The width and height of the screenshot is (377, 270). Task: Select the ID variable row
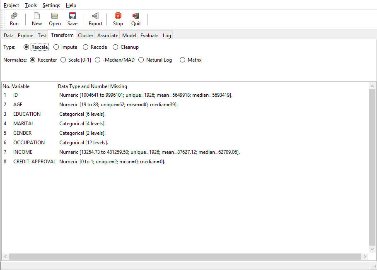pyautogui.click(x=185, y=95)
